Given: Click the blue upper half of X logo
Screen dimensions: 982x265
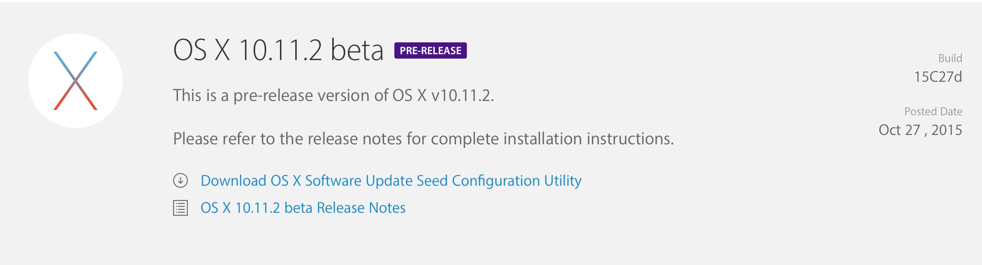Looking at the screenshot, I should [75, 66].
